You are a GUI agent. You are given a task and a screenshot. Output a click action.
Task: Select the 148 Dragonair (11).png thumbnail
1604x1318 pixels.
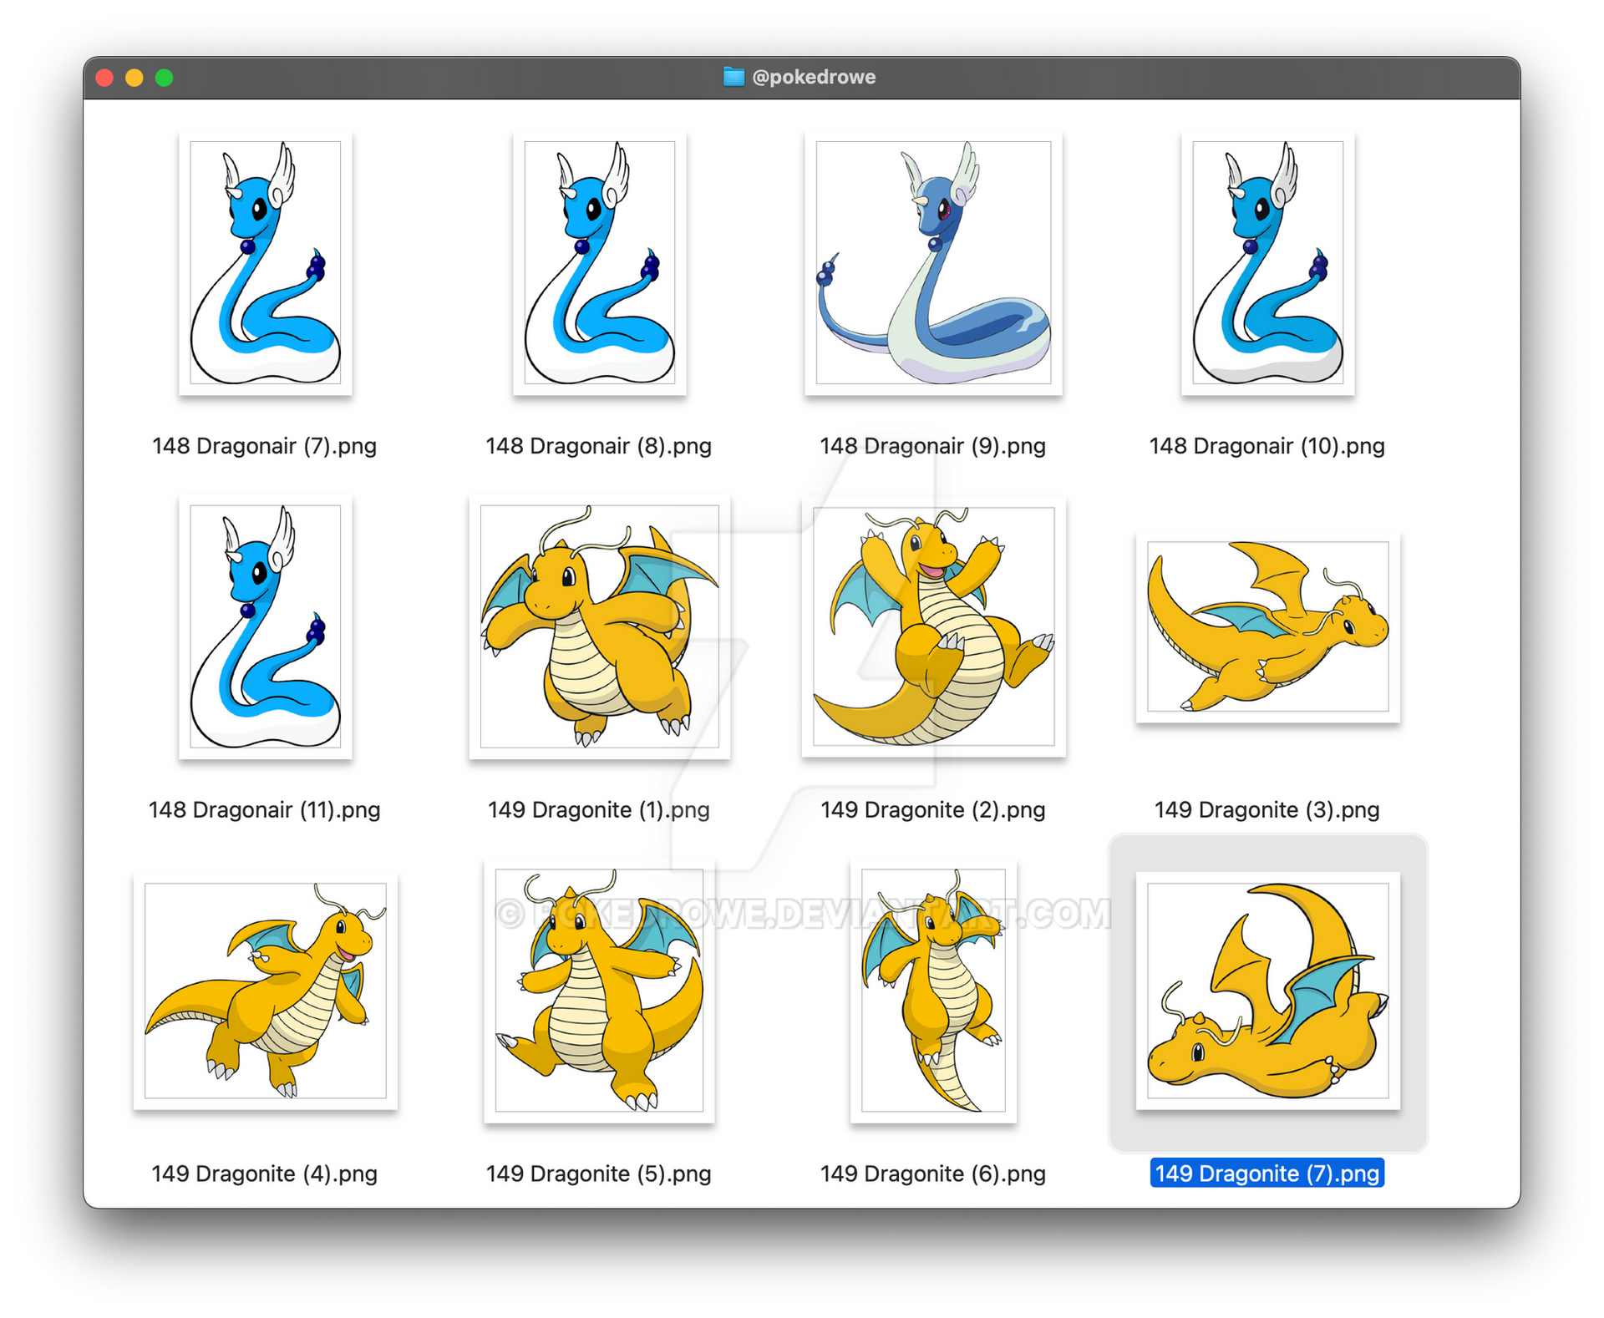coord(265,626)
